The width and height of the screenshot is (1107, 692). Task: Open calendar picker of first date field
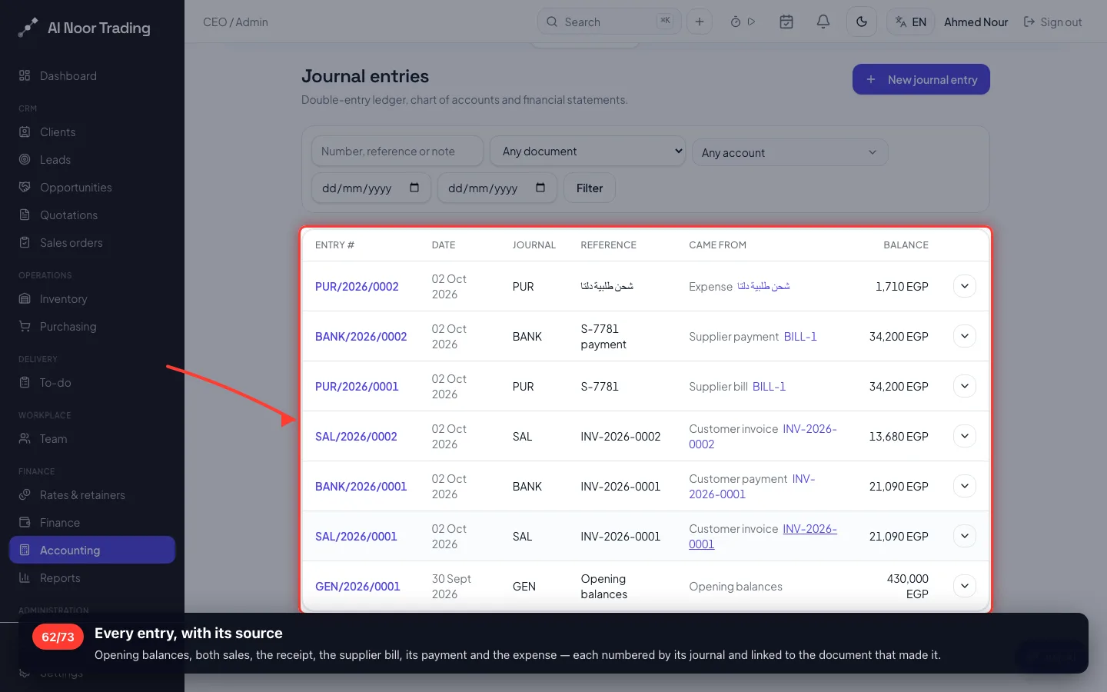click(414, 188)
